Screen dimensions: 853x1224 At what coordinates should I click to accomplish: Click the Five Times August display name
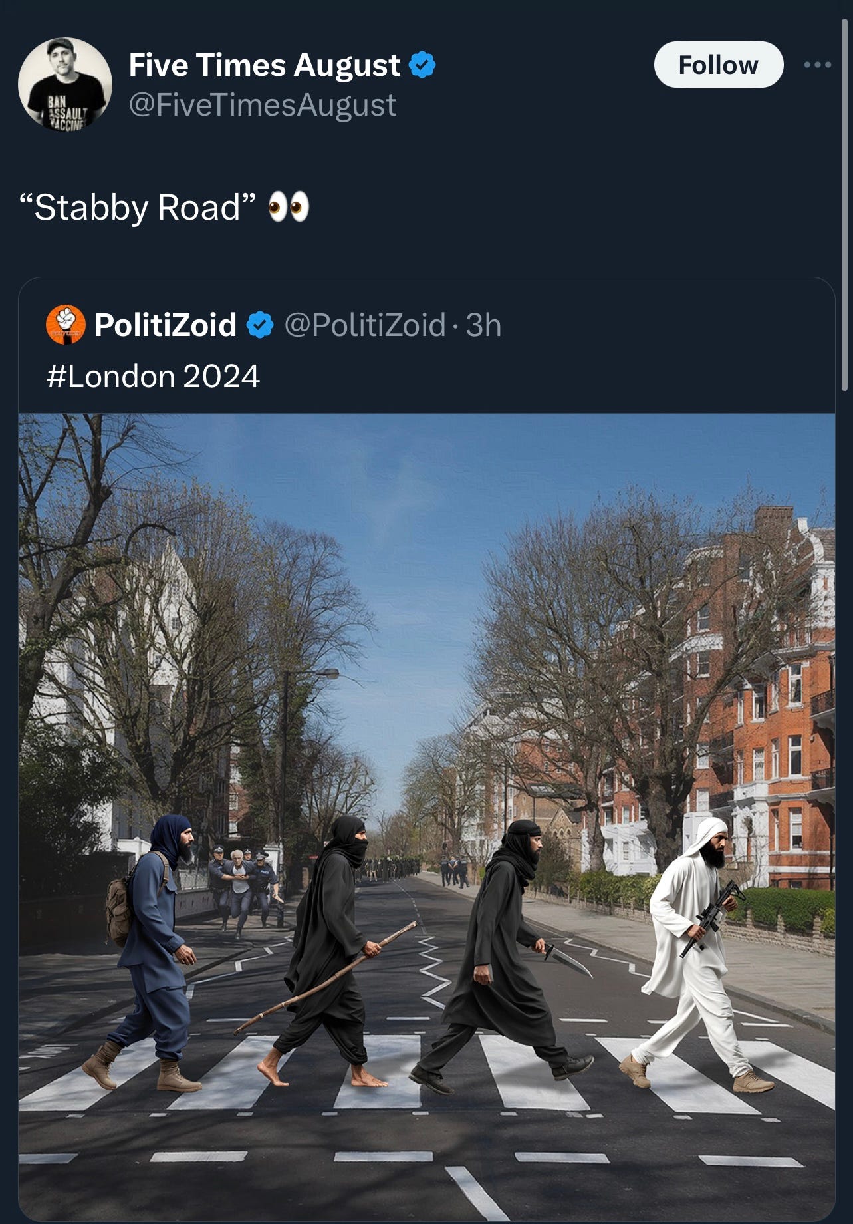(x=264, y=65)
